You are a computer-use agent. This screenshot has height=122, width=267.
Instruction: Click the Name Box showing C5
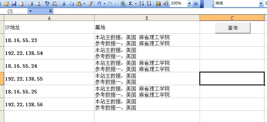14,11
